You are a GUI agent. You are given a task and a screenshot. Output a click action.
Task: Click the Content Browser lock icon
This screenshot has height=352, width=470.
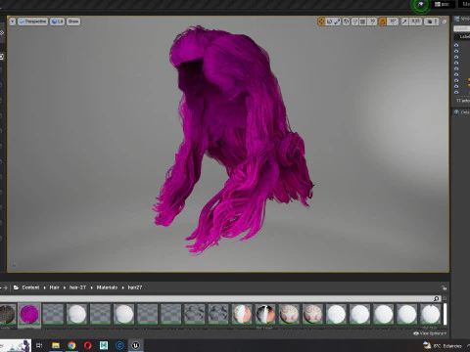tap(445, 287)
